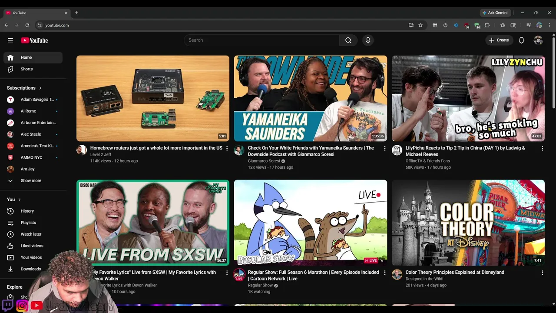Go to the YouTube logo homepage
This screenshot has width=556, height=313.
point(34,40)
